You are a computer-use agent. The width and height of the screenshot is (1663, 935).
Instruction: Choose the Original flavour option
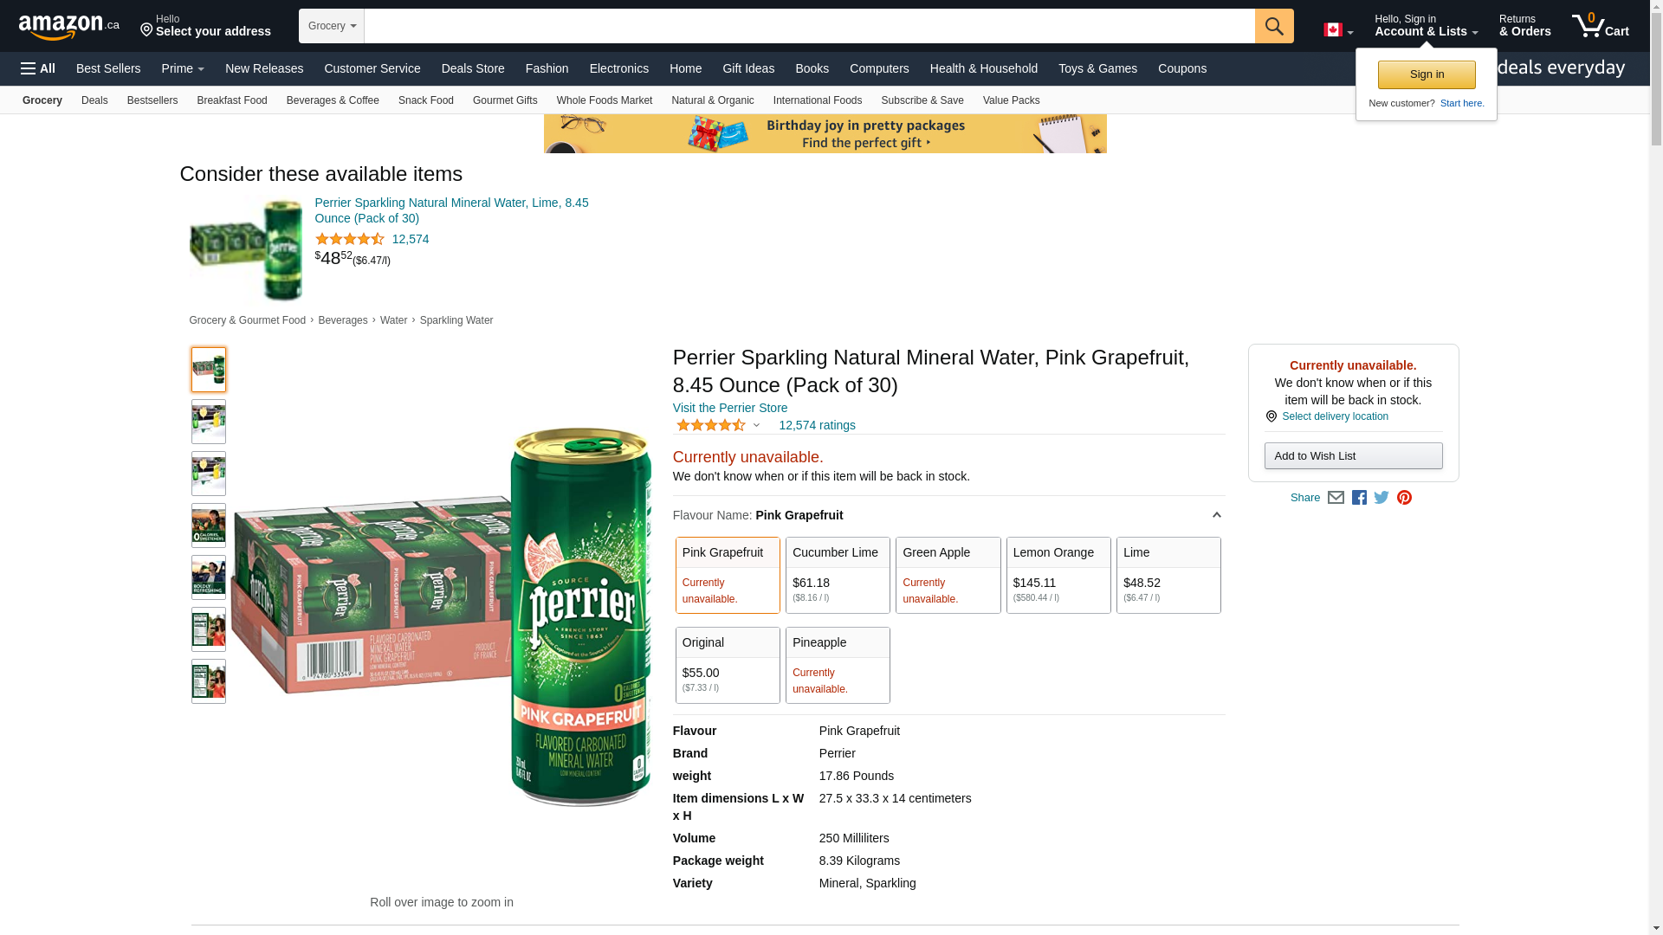point(727,665)
